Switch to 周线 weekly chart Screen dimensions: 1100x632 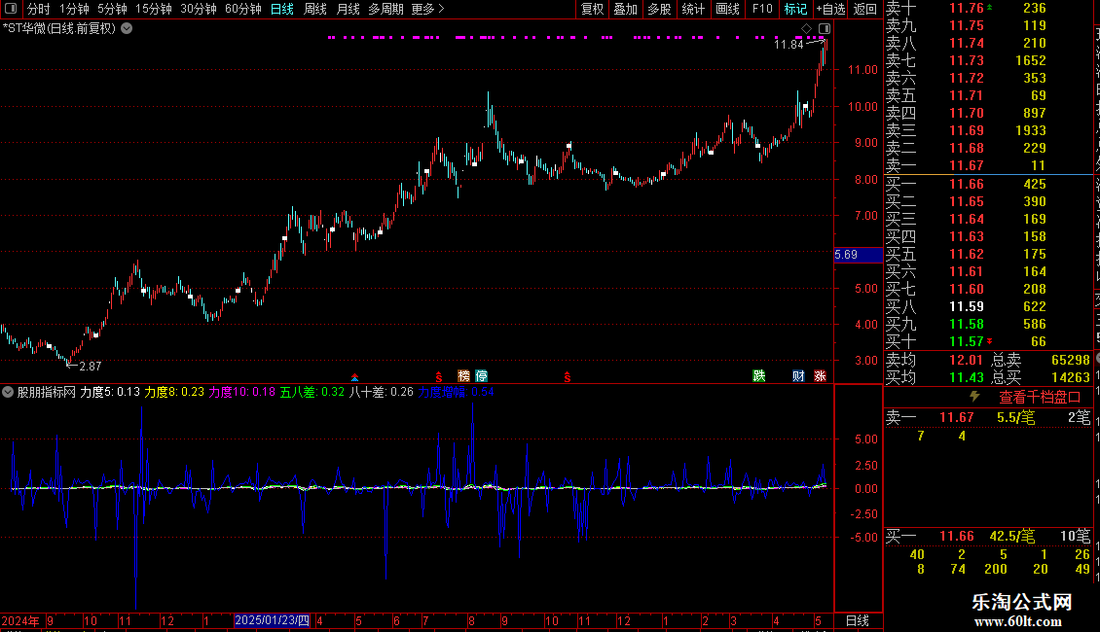(x=315, y=9)
